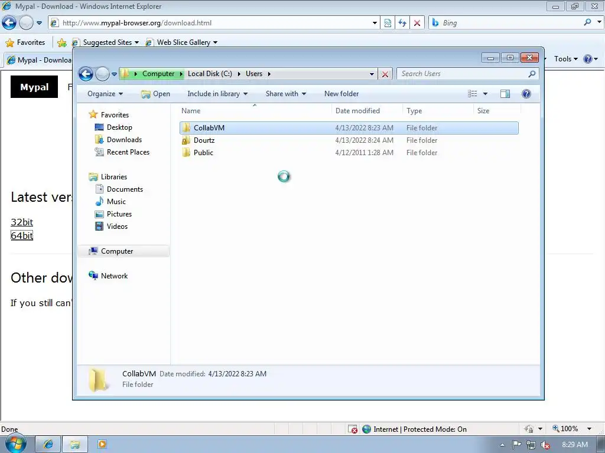This screenshot has width=605, height=453.
Task: Click the Windows Start orb
Action: tap(16, 443)
